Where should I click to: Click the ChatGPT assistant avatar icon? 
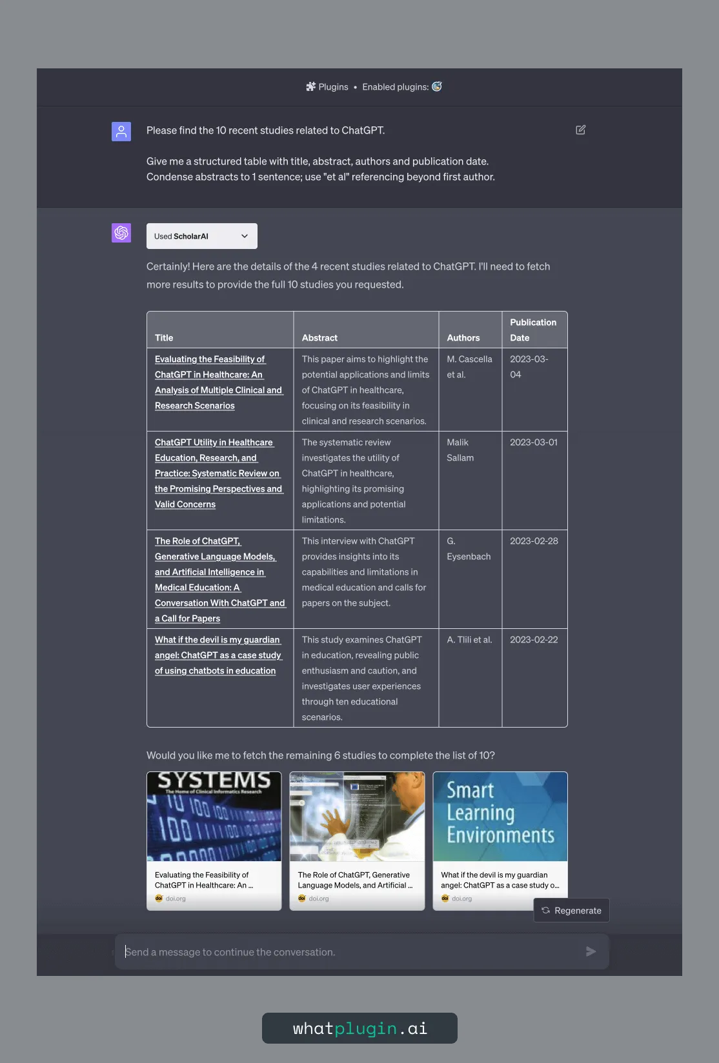[x=121, y=233]
